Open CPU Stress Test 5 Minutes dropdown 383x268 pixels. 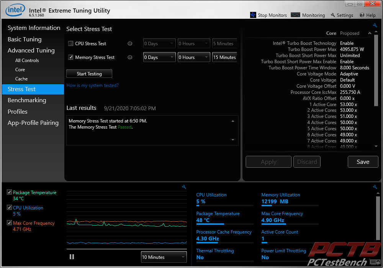tap(224, 43)
